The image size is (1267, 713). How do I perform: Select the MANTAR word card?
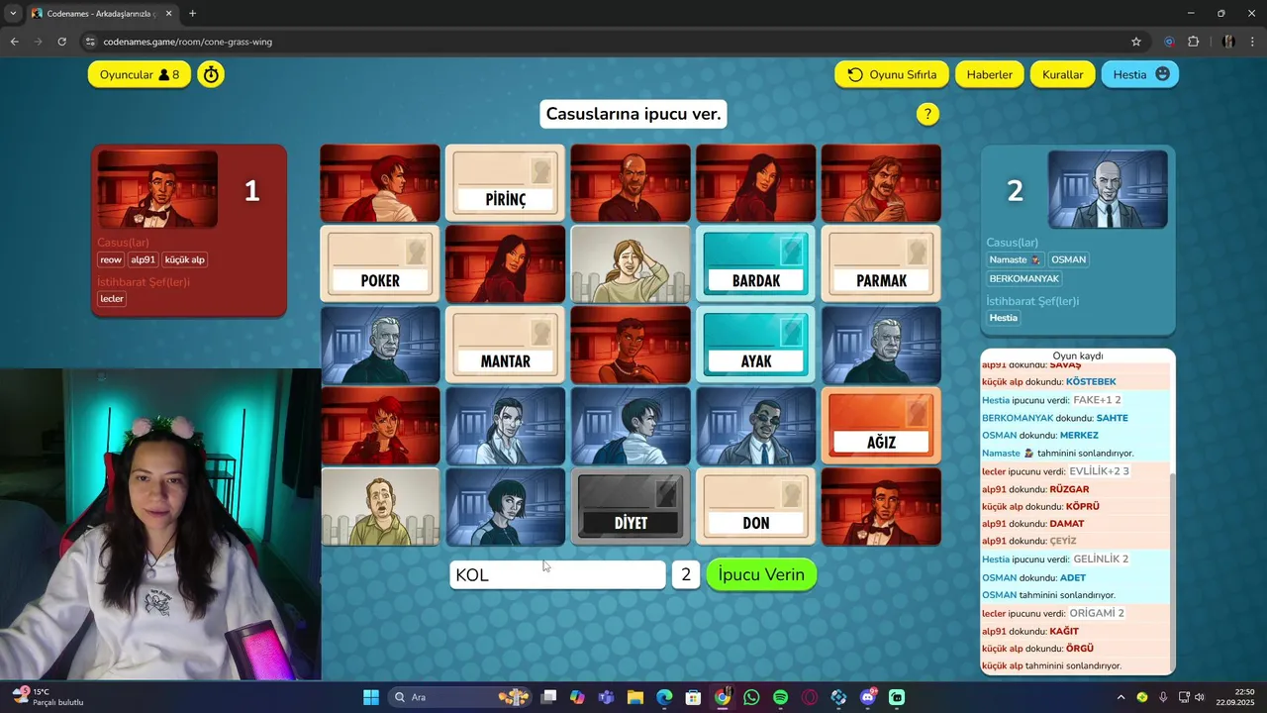click(x=505, y=345)
